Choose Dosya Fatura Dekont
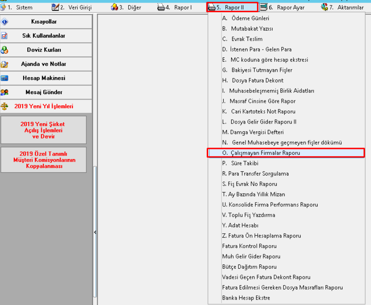This screenshot has width=371, height=305. (286, 80)
